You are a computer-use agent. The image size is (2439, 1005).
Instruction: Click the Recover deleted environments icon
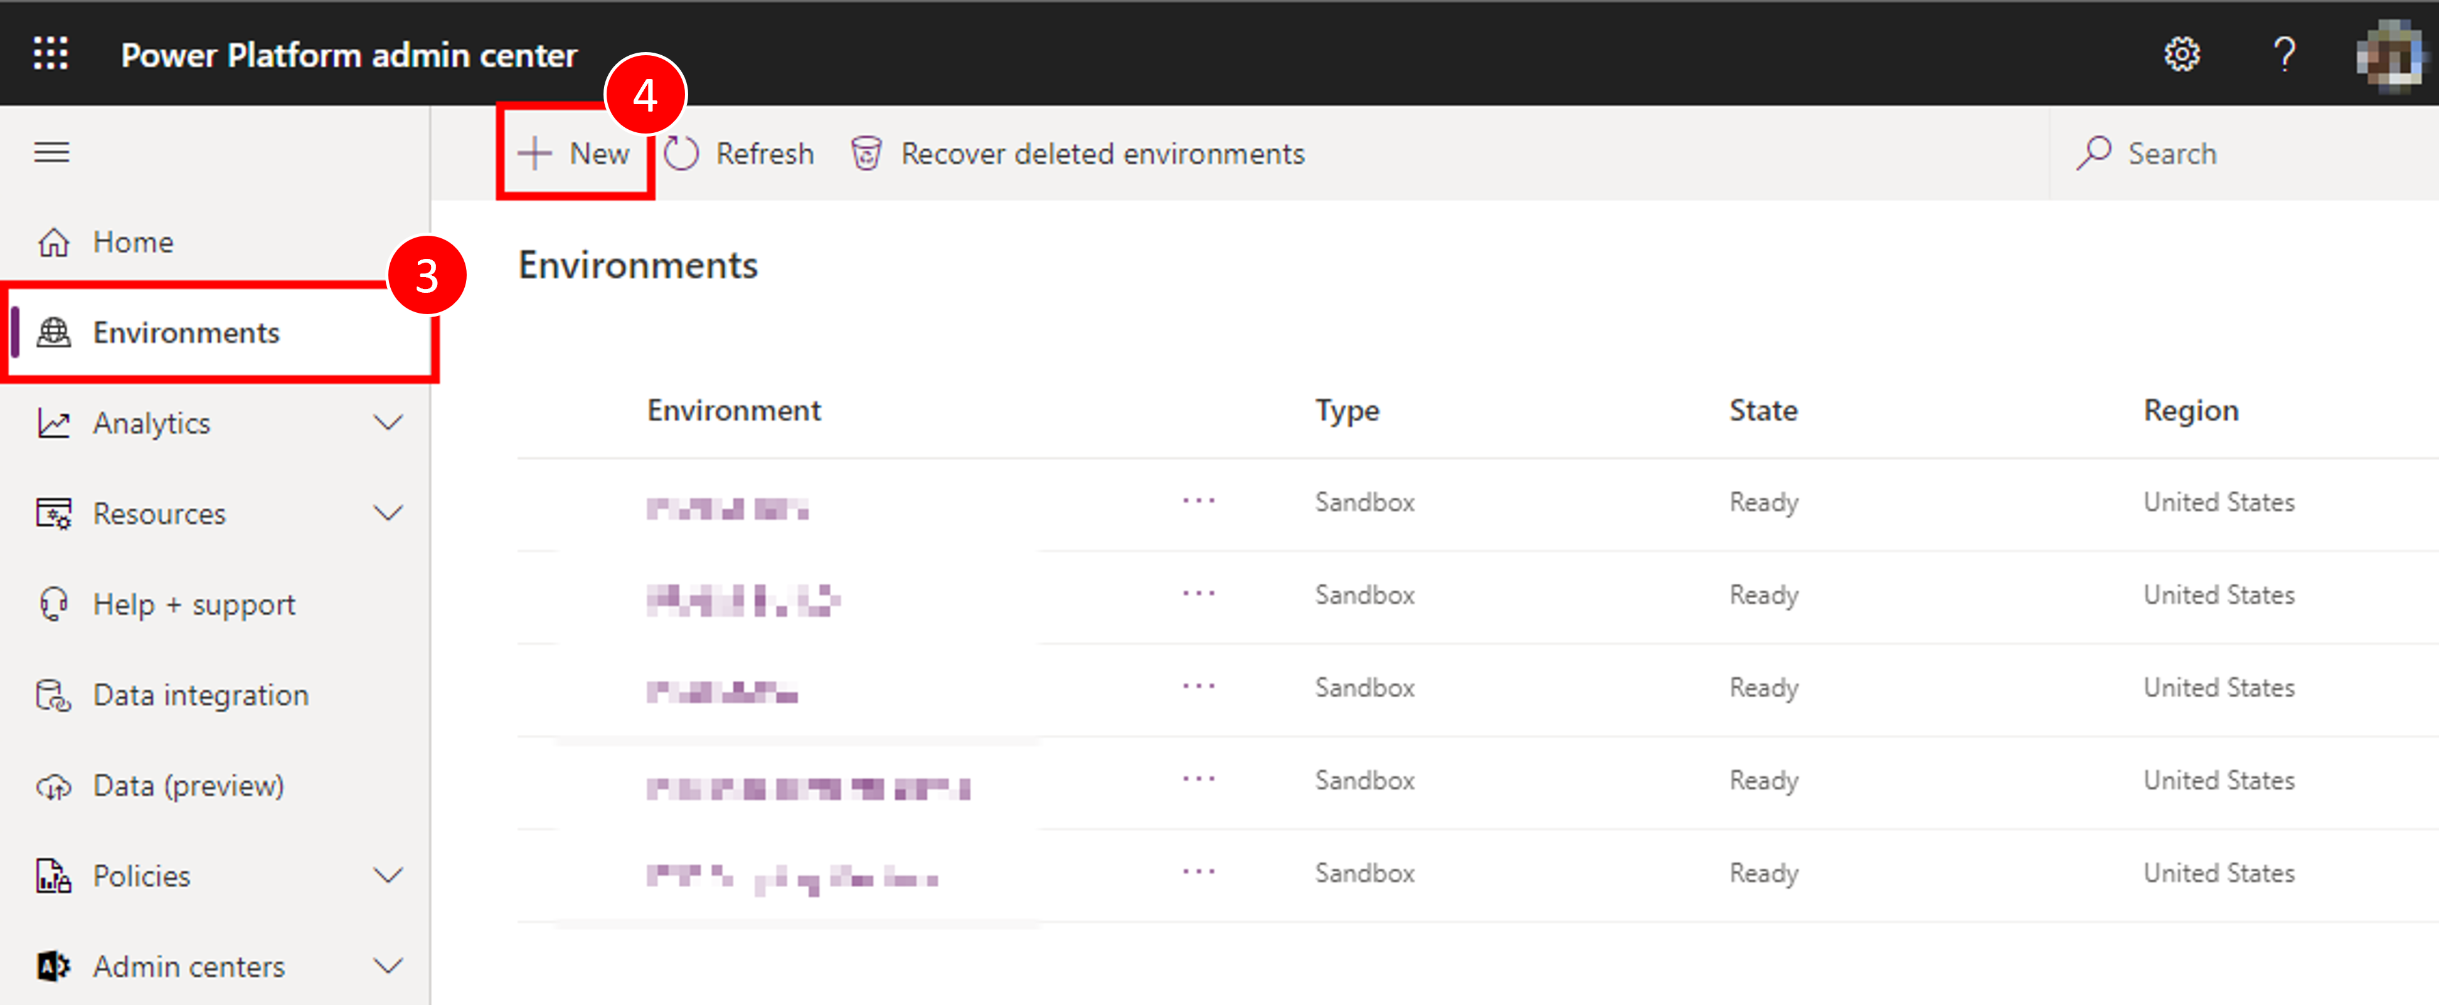point(865,152)
